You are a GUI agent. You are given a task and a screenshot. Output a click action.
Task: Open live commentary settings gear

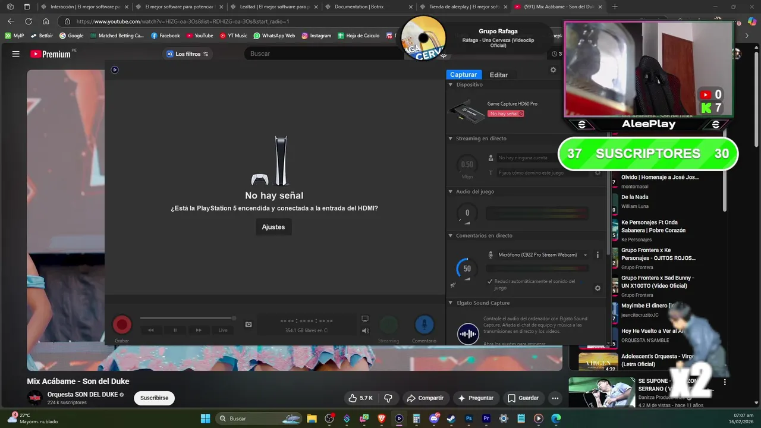pos(598,288)
